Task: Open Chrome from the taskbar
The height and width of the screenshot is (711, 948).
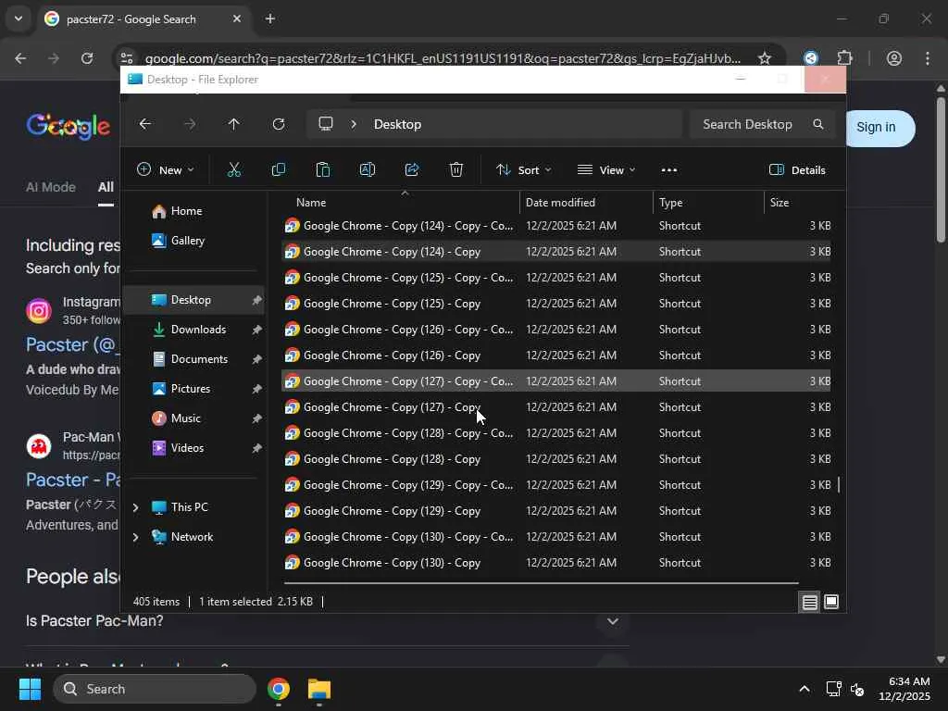Action: (278, 689)
